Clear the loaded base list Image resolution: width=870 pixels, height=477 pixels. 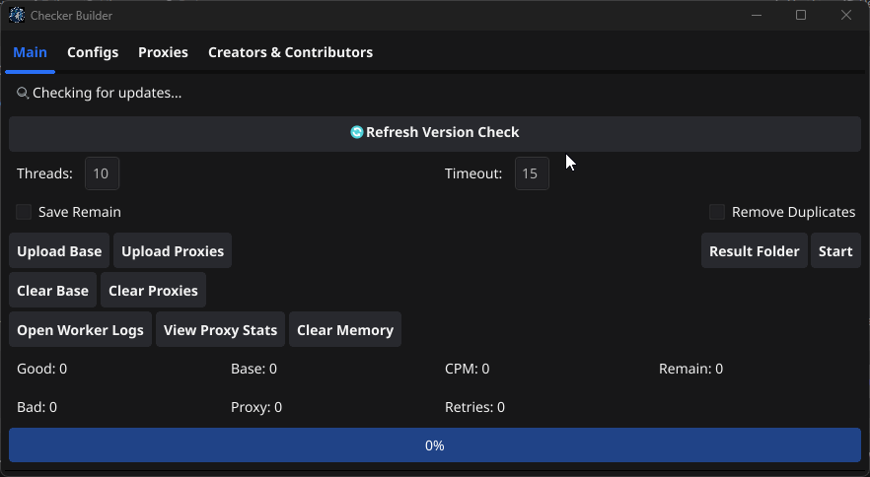[52, 290]
